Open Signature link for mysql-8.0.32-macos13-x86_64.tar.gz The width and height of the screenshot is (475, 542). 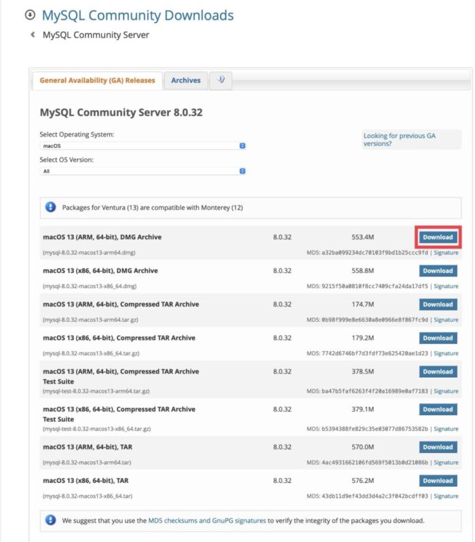coord(446,353)
